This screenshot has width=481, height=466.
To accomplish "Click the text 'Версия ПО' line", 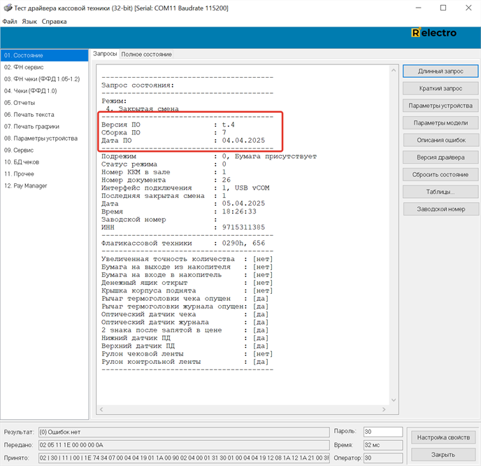I will (x=168, y=125).
